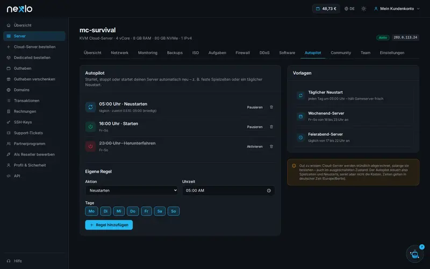
Task: Toggle the Mo day chip
Action: tap(91, 211)
